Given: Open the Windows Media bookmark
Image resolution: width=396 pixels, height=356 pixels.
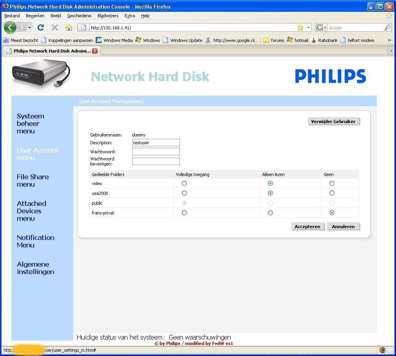Looking at the screenshot, I should pyautogui.click(x=114, y=40).
